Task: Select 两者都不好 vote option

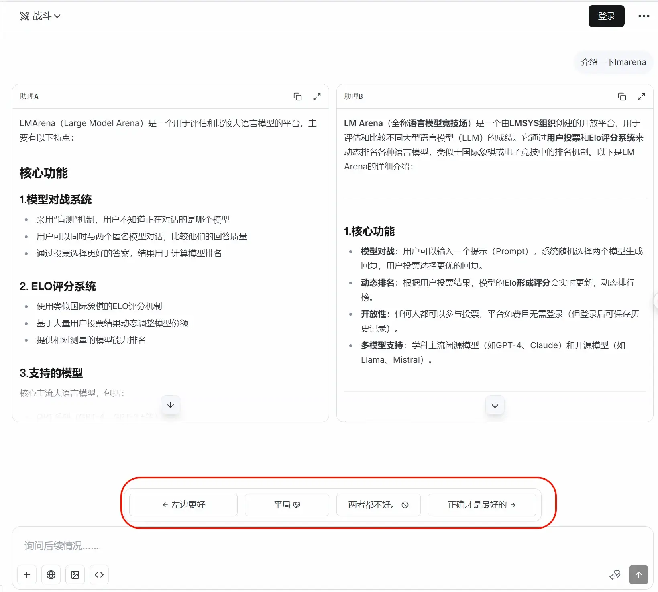Action: click(x=378, y=505)
